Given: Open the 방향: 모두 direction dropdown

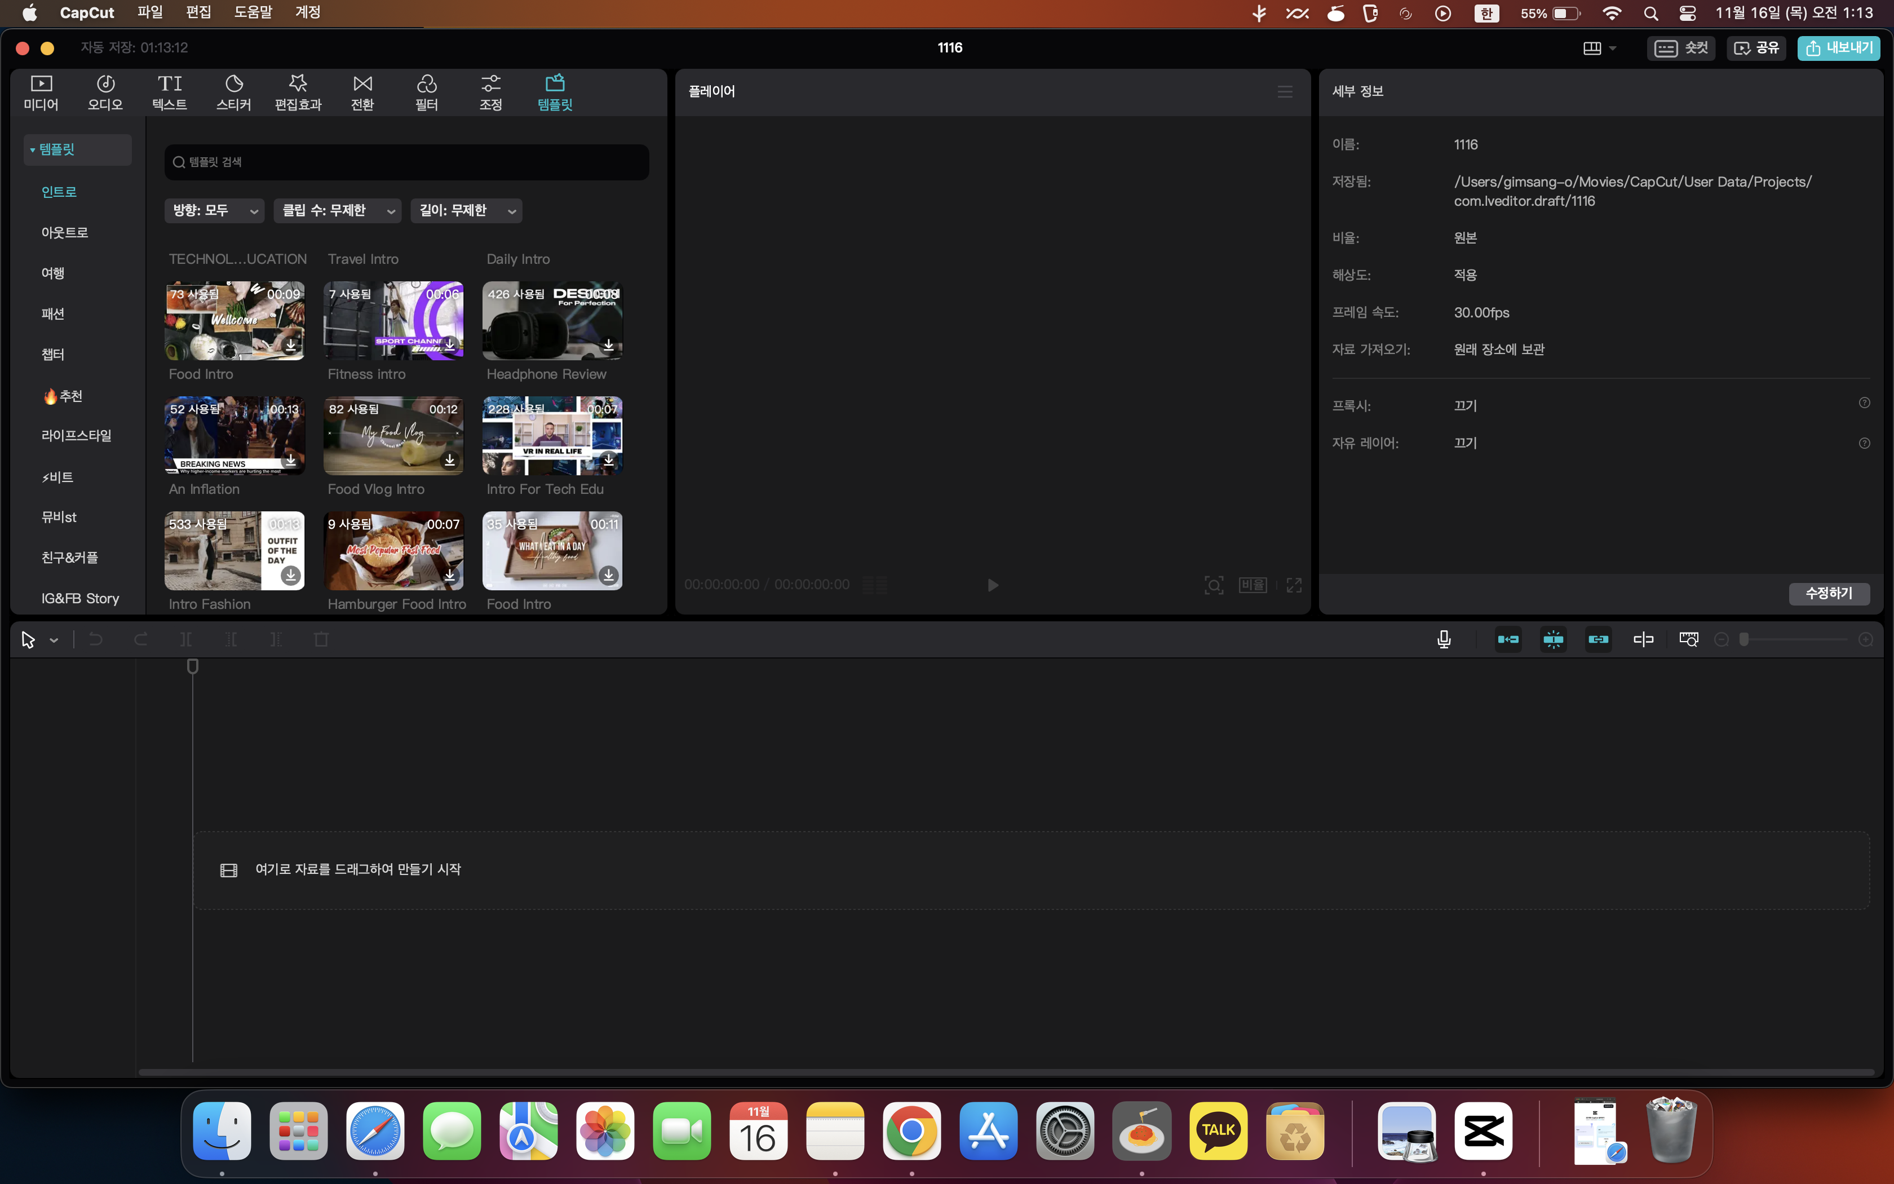Looking at the screenshot, I should pyautogui.click(x=214, y=211).
